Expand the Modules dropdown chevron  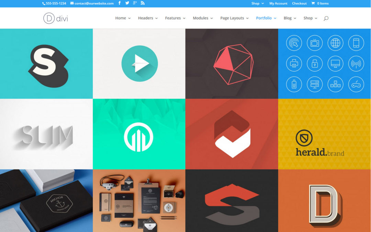(x=212, y=18)
